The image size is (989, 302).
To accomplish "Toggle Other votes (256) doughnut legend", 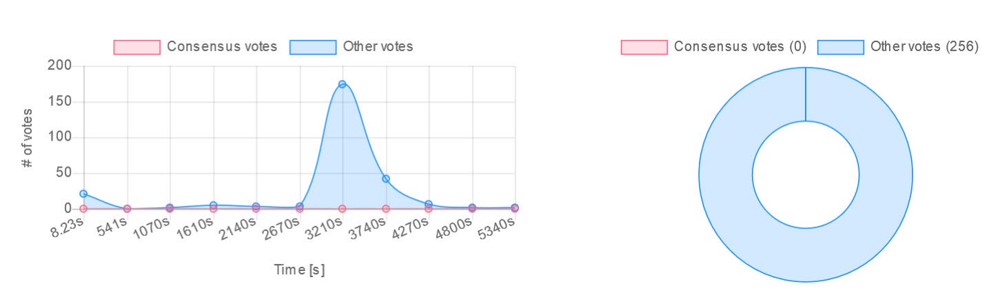I will click(897, 47).
